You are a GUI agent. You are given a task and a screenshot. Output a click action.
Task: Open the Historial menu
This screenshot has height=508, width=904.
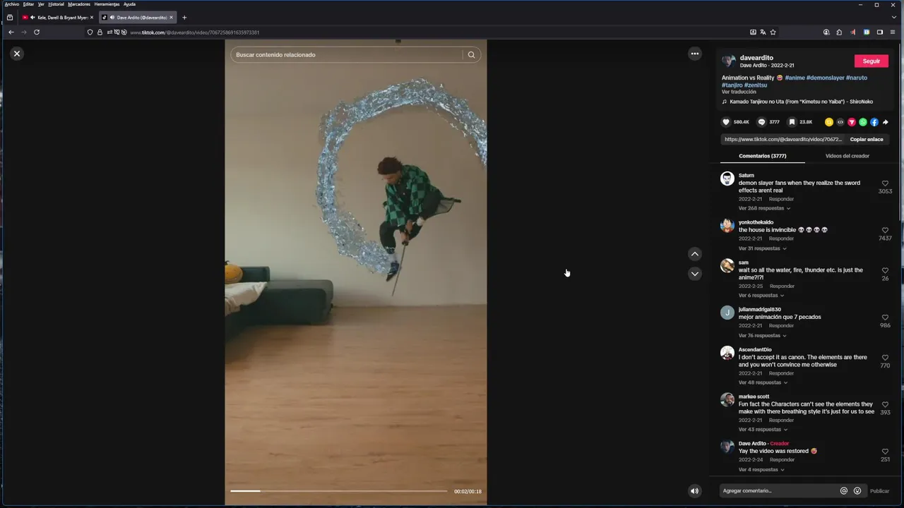56,4
